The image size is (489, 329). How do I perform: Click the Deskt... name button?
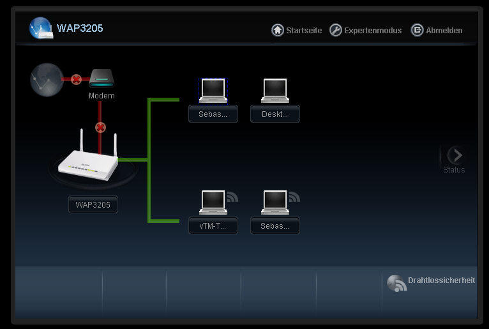tap(275, 114)
